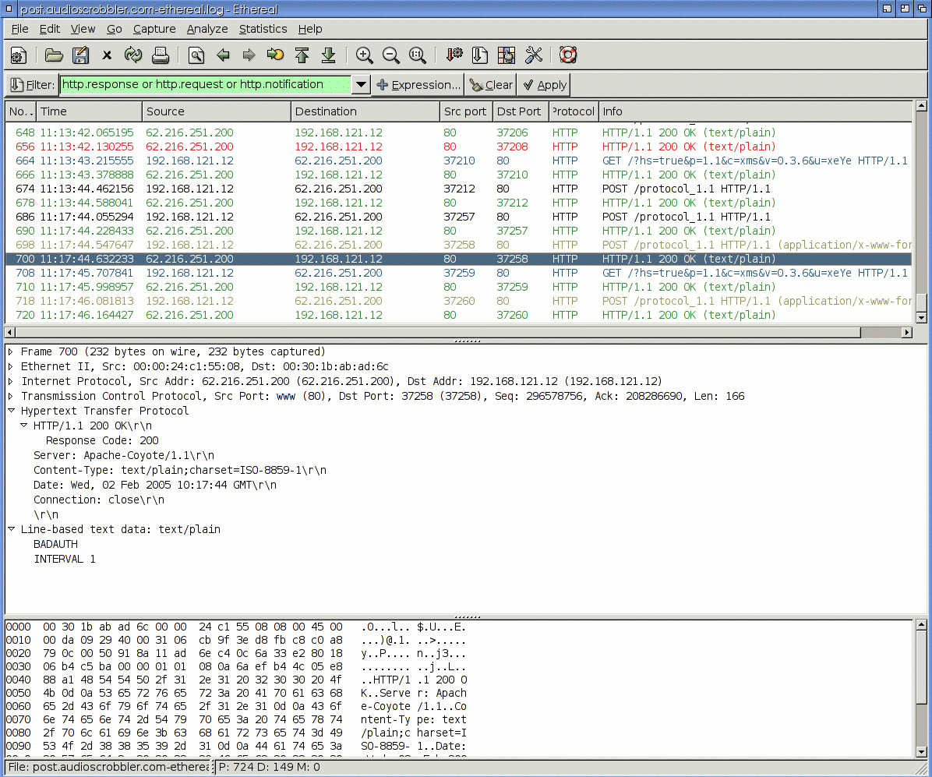932x777 pixels.
Task: Select the Server: Apache-Coyote/1.1 line
Action: click(124, 455)
